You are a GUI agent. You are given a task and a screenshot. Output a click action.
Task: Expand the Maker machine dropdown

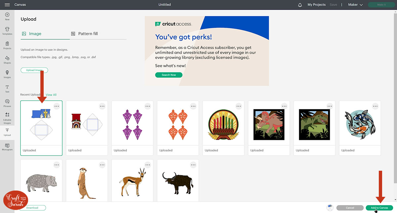356,5
